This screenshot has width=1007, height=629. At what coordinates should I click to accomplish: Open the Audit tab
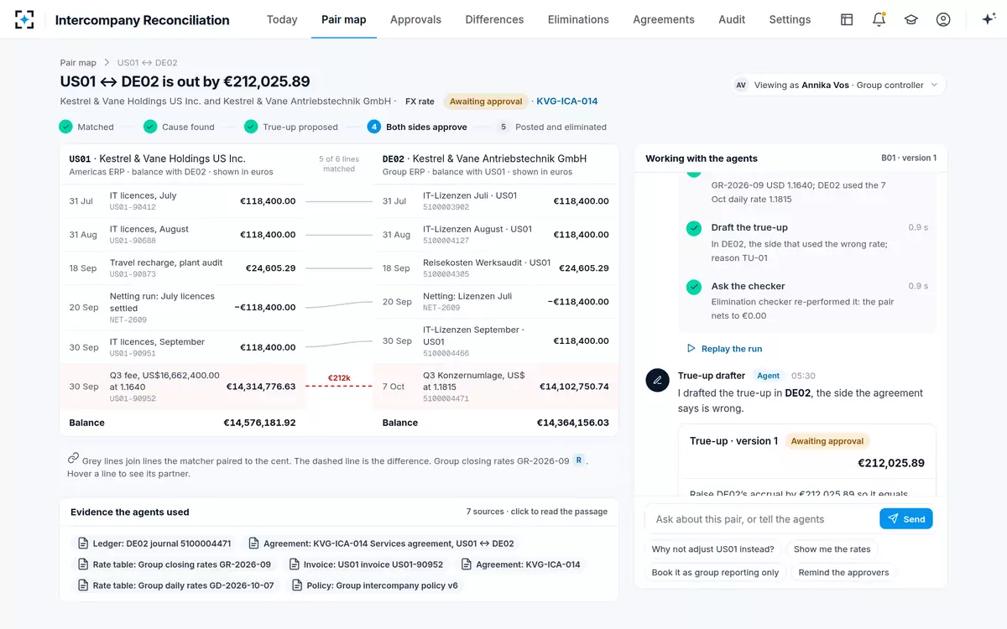(x=732, y=19)
